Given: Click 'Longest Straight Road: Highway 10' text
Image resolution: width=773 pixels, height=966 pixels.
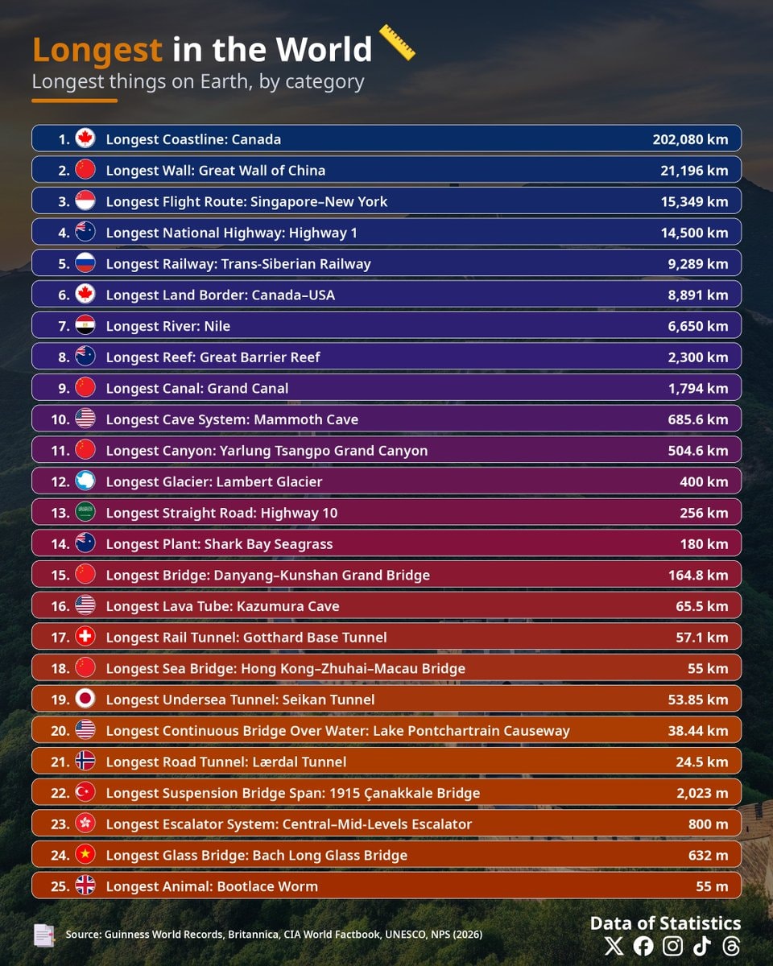Looking at the screenshot, I should (222, 513).
